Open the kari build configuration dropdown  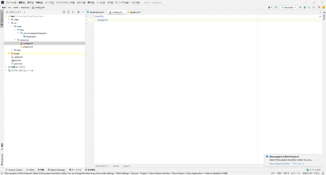point(288,7)
